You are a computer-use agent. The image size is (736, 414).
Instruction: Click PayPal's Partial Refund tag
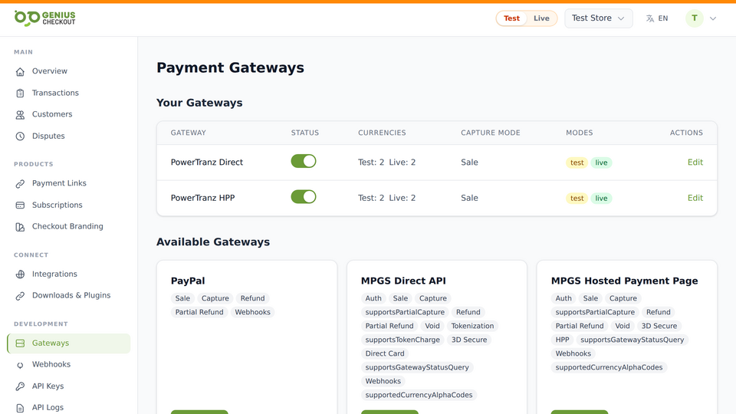(x=199, y=312)
